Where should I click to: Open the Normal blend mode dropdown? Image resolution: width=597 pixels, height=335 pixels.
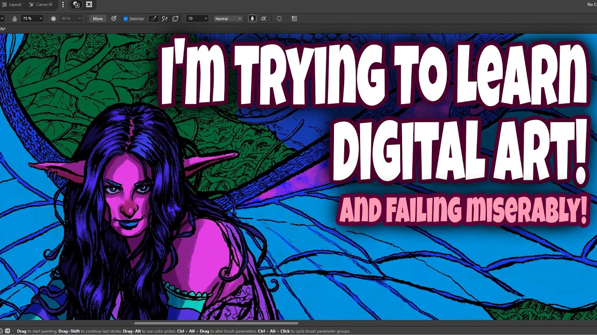(x=228, y=19)
